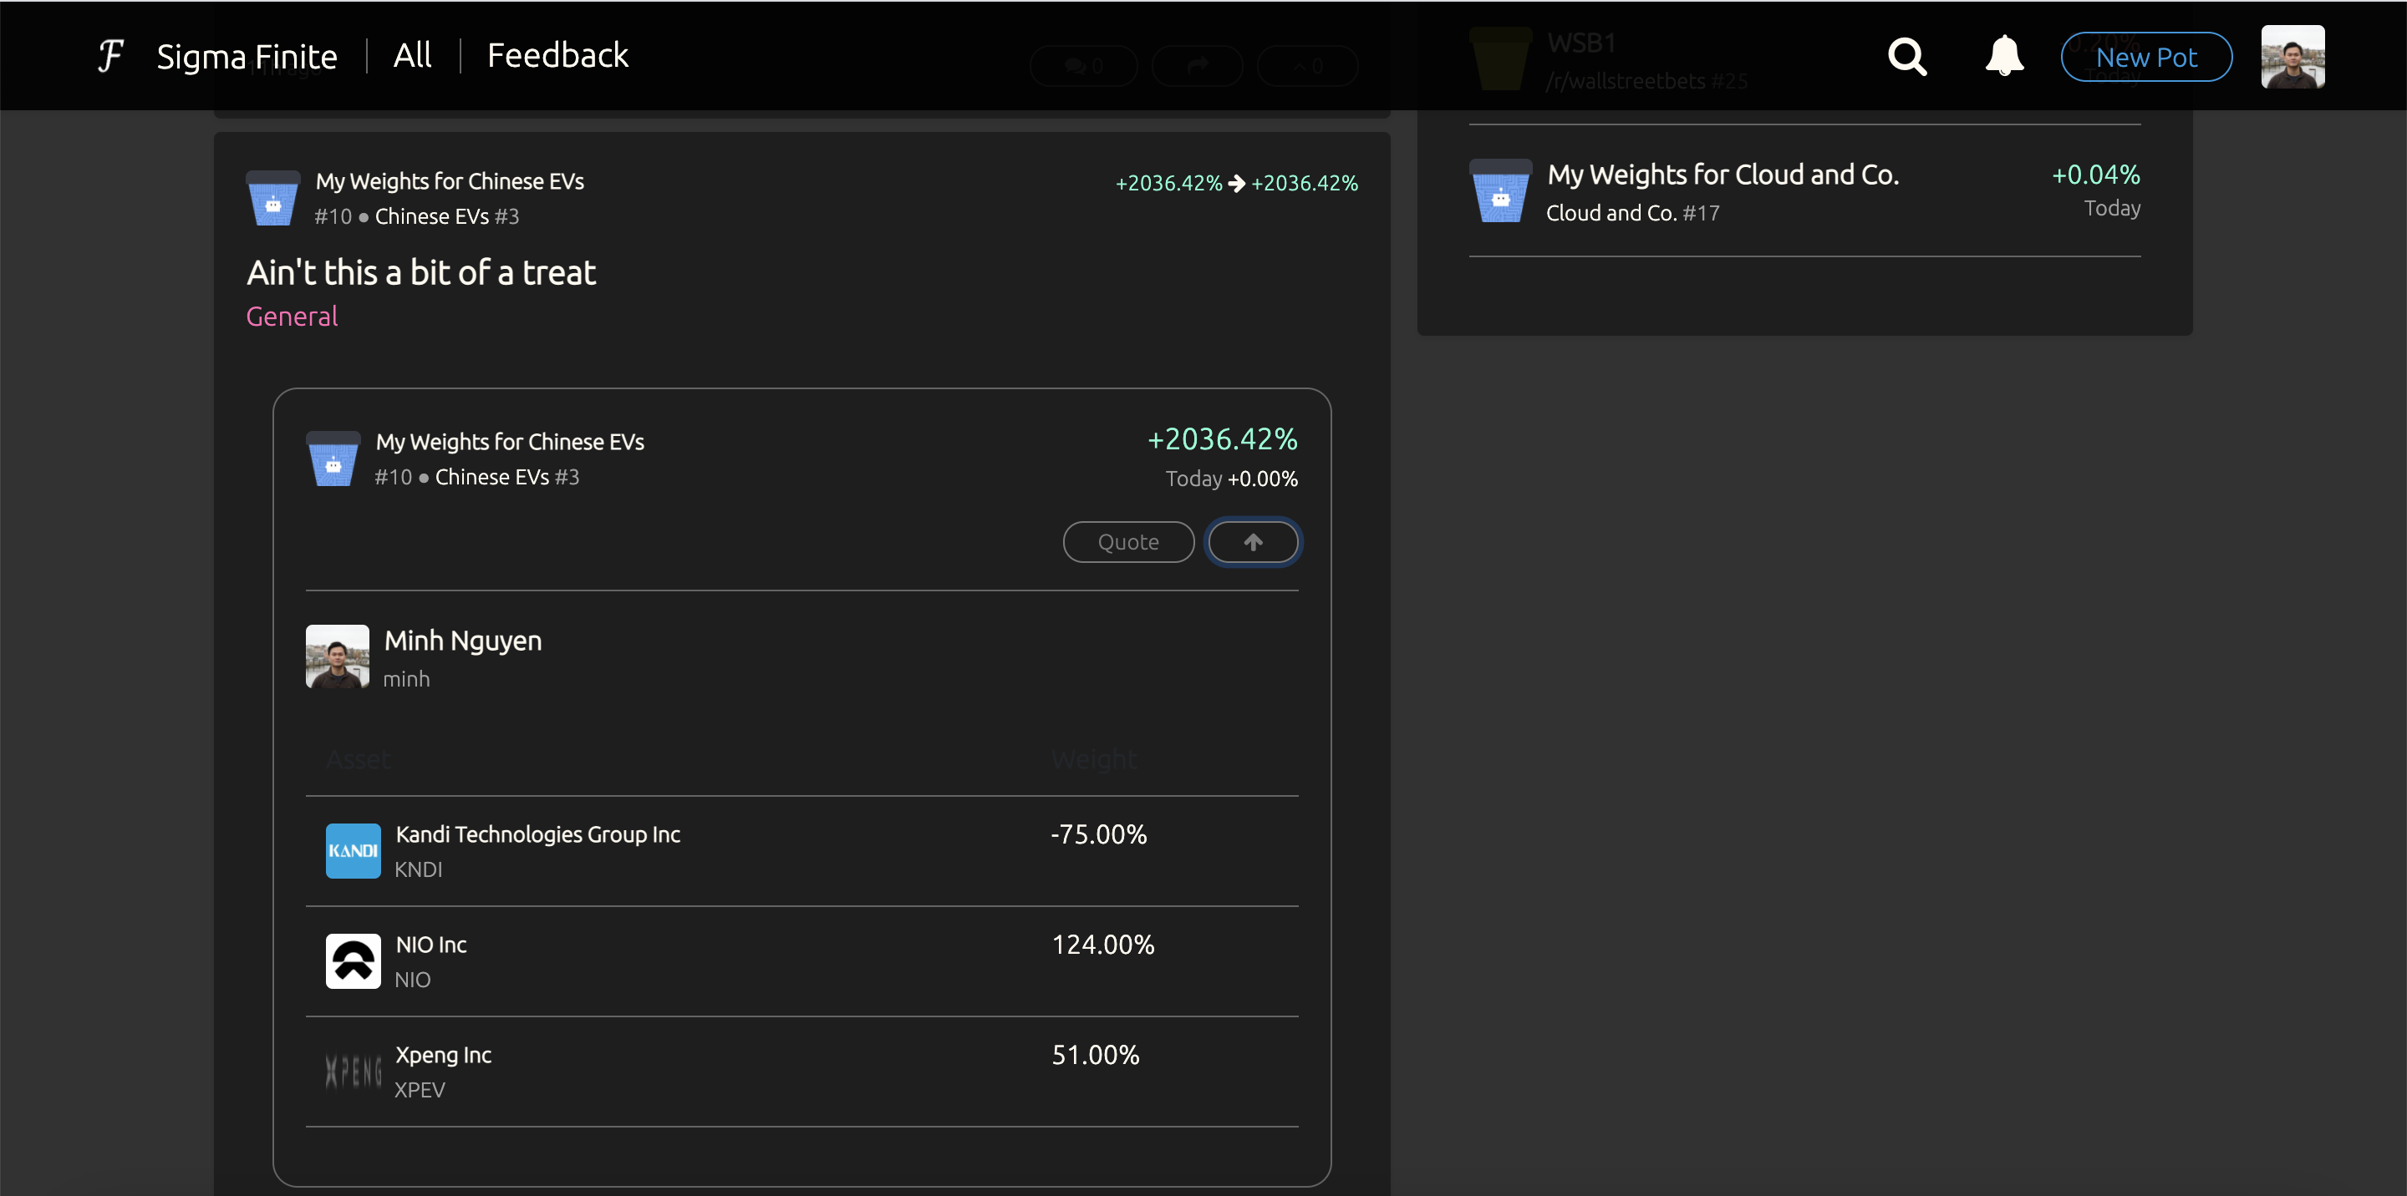
Task: Open notifications bell icon
Action: click(x=2003, y=56)
